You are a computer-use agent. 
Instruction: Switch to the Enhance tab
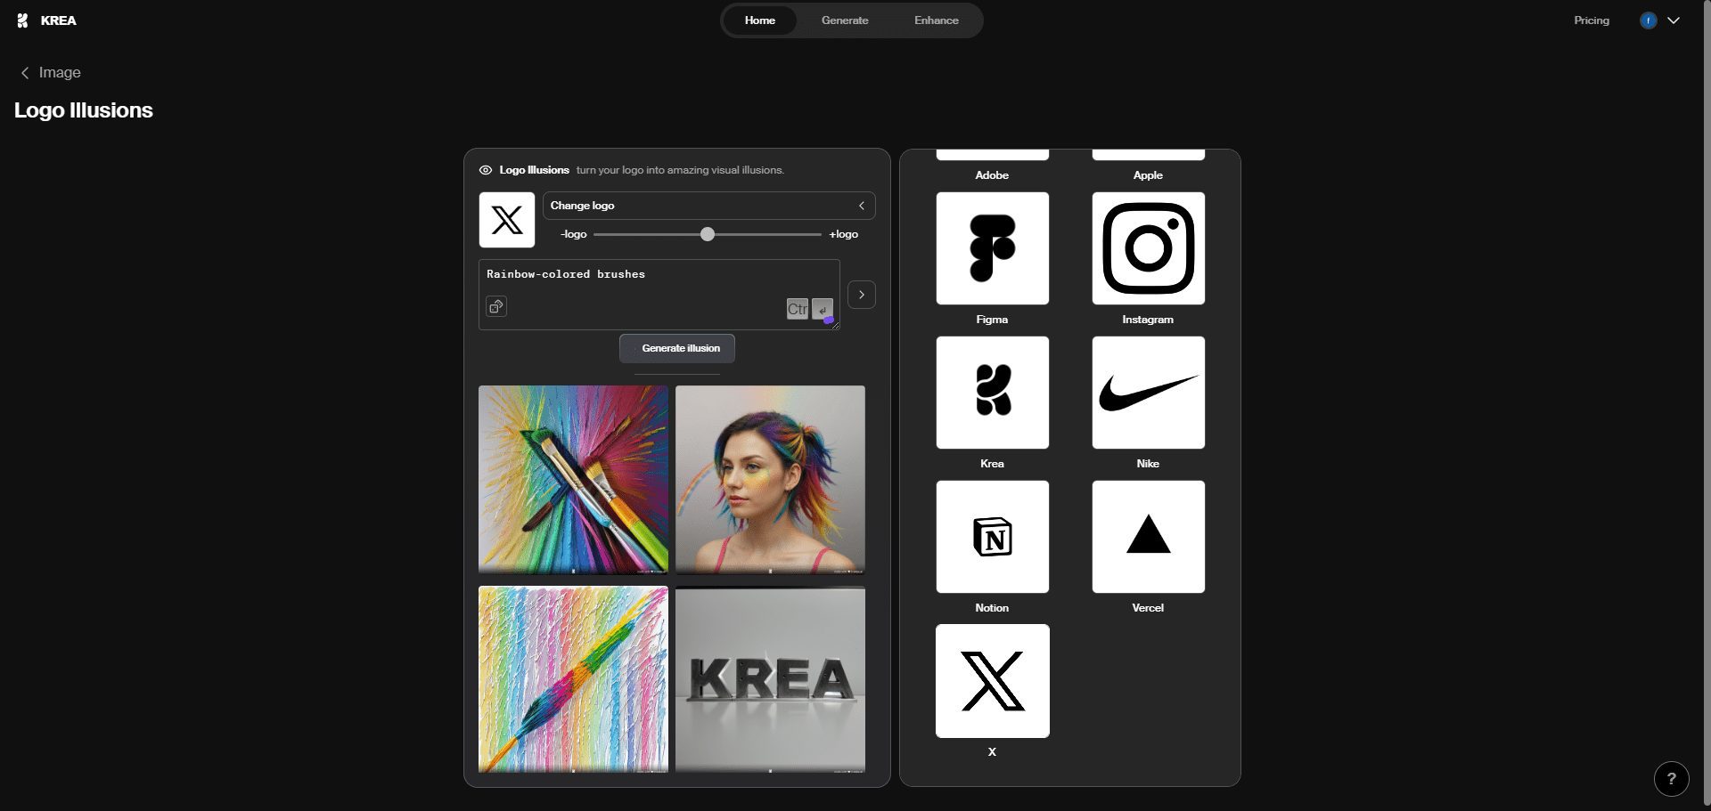click(x=936, y=20)
